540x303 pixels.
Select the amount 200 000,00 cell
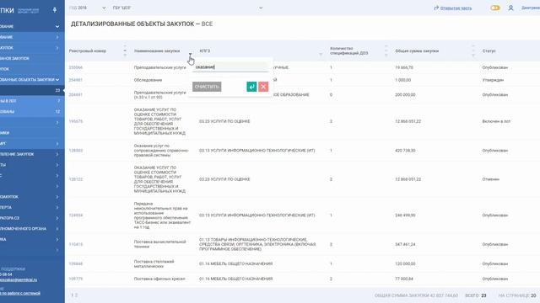coord(405,94)
